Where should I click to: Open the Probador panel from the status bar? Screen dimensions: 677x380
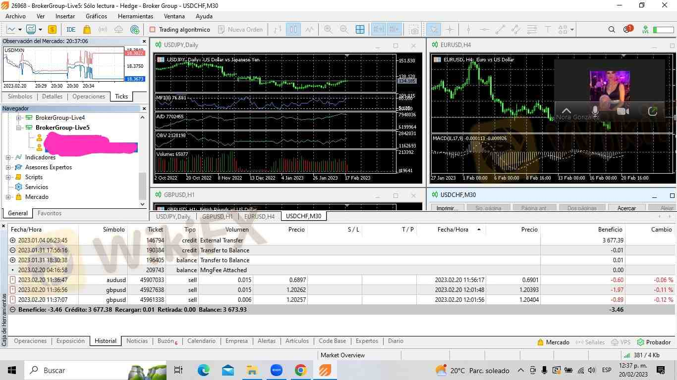(658, 342)
